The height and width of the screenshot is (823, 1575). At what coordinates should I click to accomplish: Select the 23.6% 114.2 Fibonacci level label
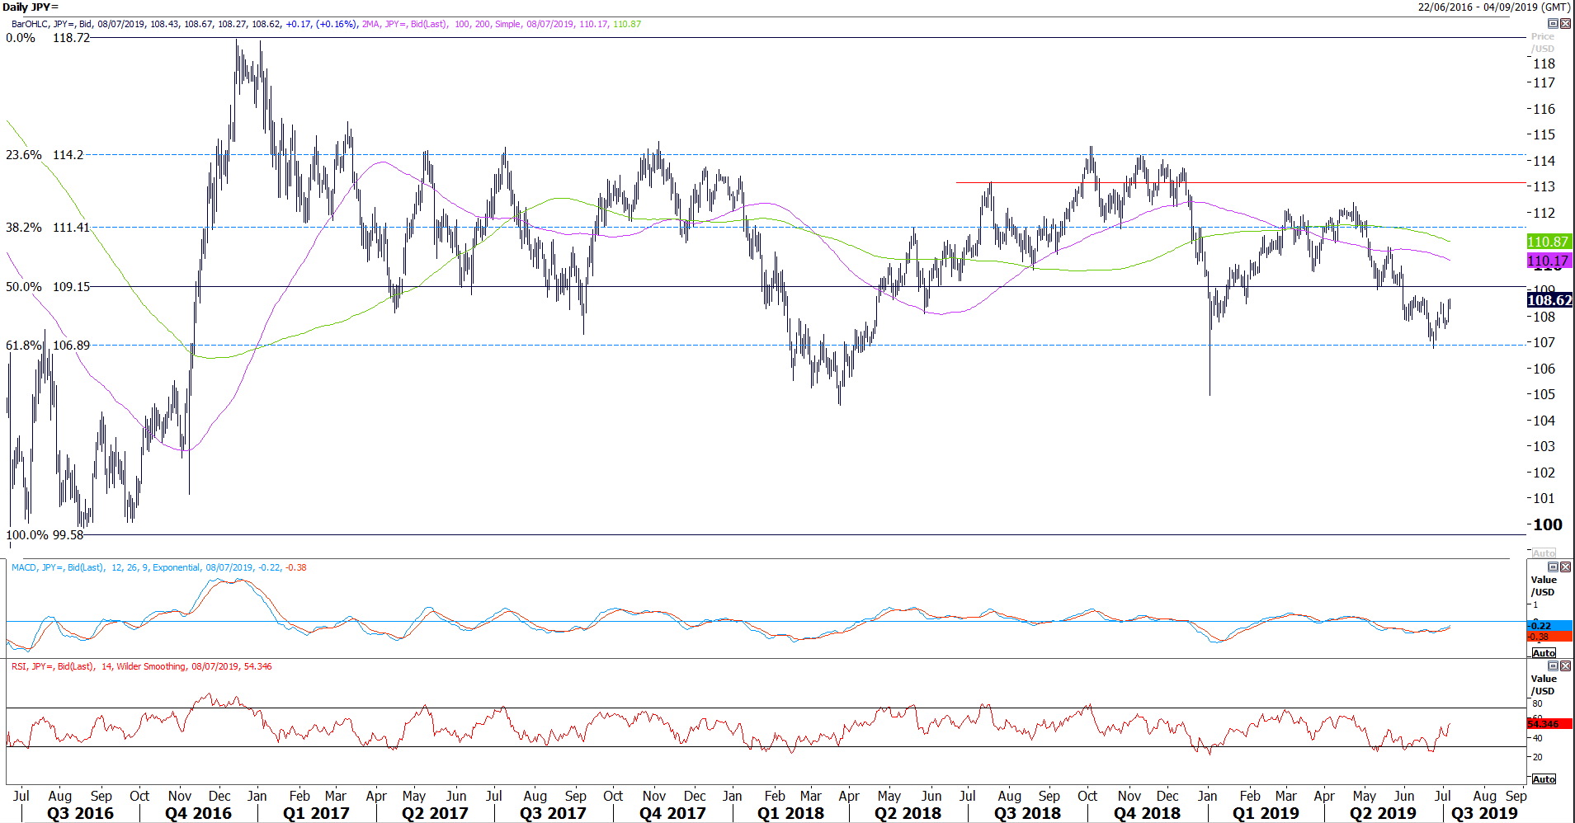[45, 155]
